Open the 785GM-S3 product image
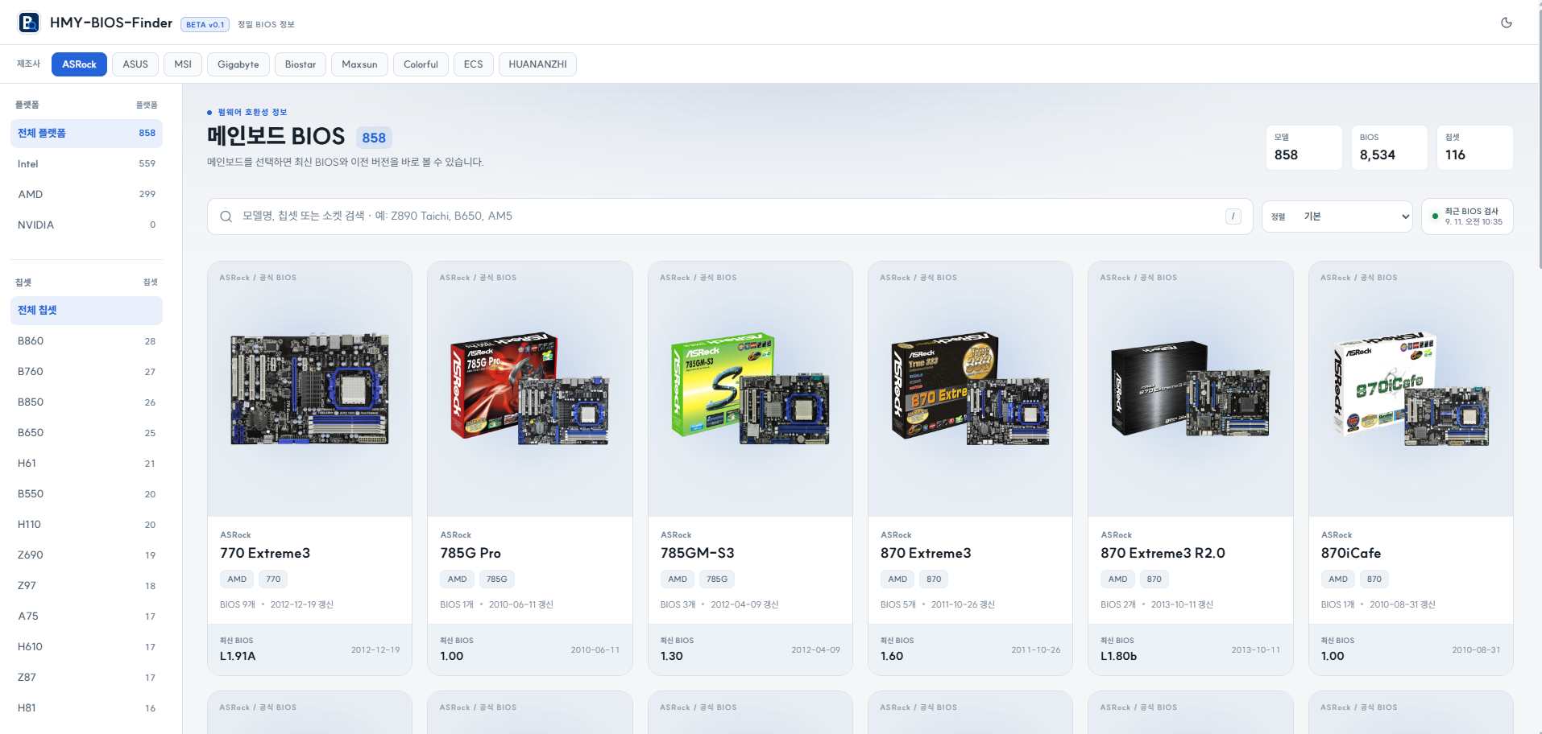1542x734 pixels. [750, 390]
